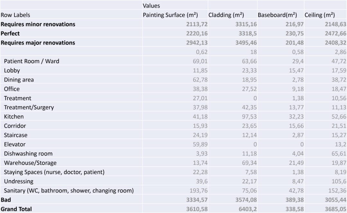347x213 pixels.
Task: Expand the Requires minor renovations row
Action: [x=38, y=24]
